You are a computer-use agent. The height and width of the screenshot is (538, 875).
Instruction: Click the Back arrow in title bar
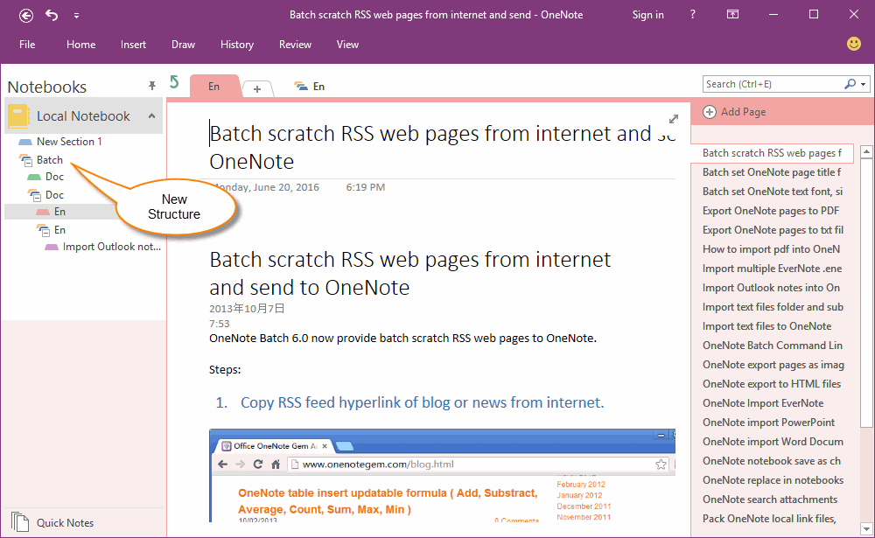(25, 16)
